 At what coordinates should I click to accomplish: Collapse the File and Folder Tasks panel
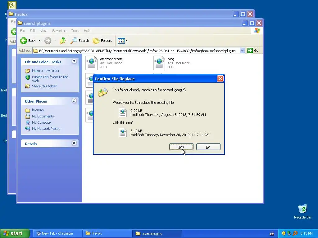tap(74, 61)
